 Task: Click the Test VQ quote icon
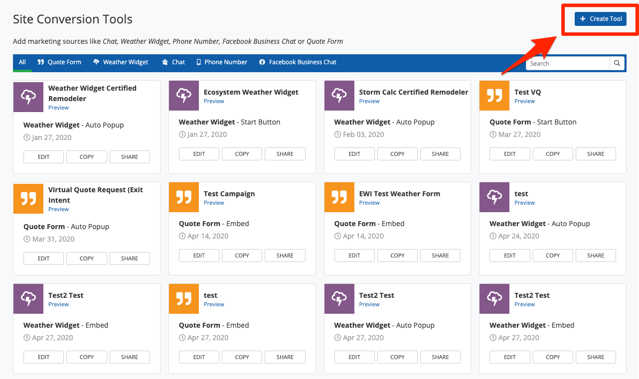point(494,96)
